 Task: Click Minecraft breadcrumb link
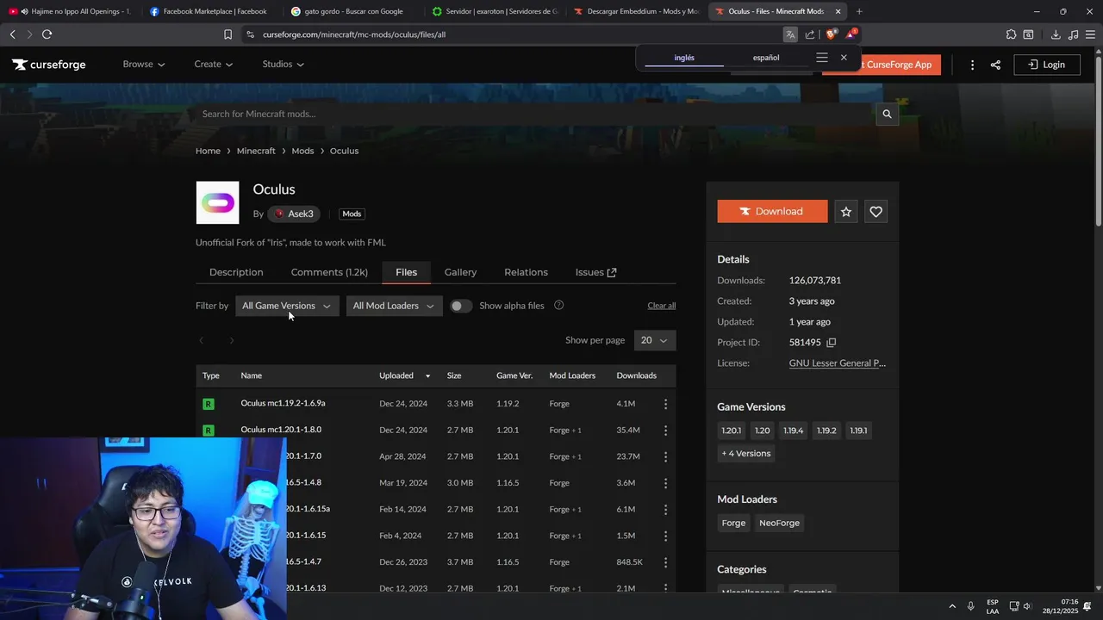pos(256,151)
